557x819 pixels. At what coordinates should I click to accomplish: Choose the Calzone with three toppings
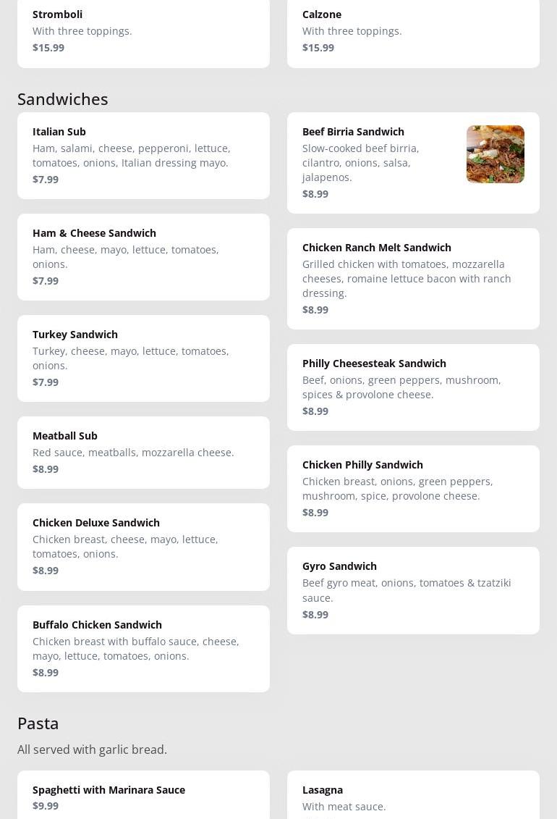[x=413, y=31]
